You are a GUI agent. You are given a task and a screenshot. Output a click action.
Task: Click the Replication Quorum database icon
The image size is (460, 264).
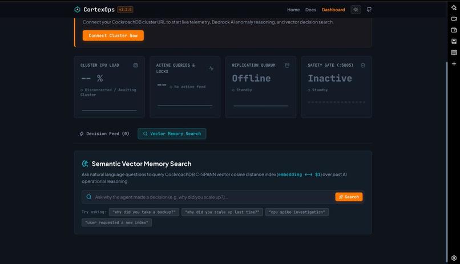[287, 65]
